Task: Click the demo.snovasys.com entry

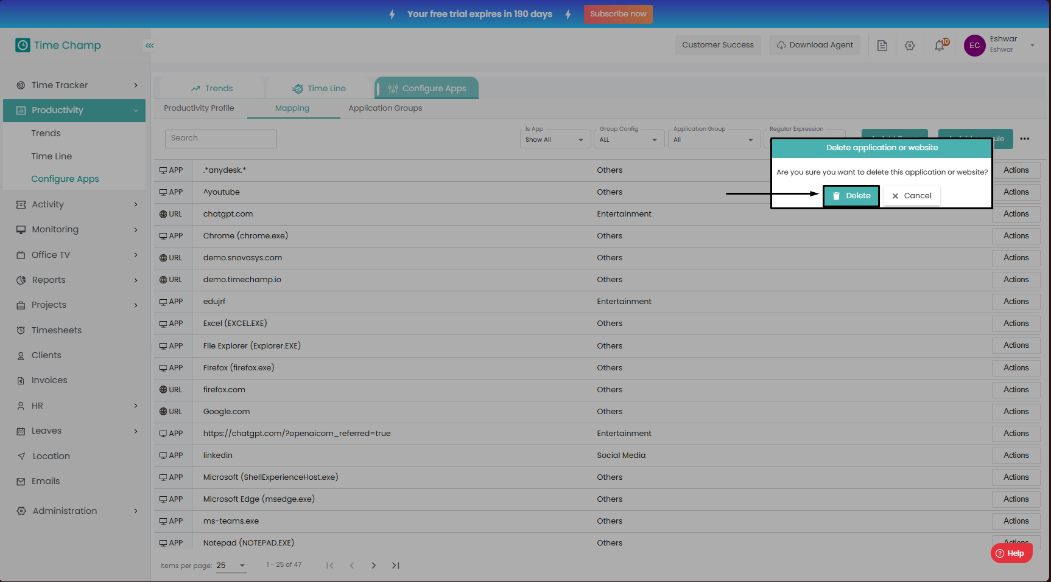Action: tap(242, 258)
